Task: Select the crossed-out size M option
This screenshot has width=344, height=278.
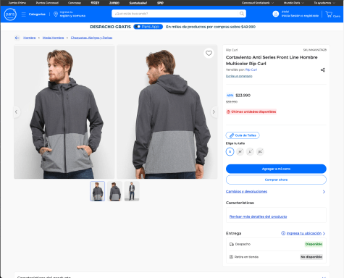Action: 240,151
